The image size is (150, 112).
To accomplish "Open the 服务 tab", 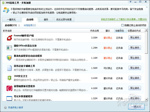I will click(46, 19).
